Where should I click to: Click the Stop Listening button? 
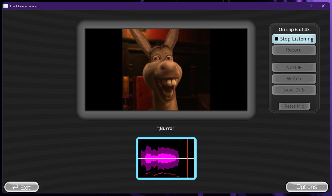pyautogui.click(x=294, y=39)
